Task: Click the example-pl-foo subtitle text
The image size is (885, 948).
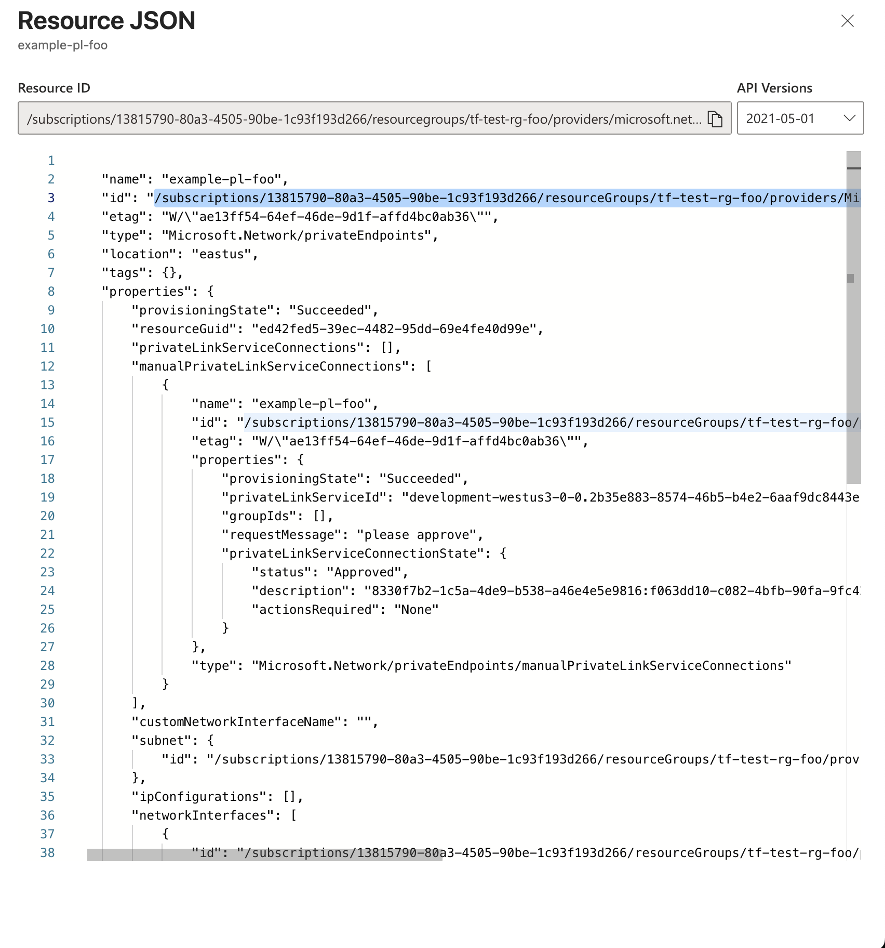Action: tap(62, 45)
